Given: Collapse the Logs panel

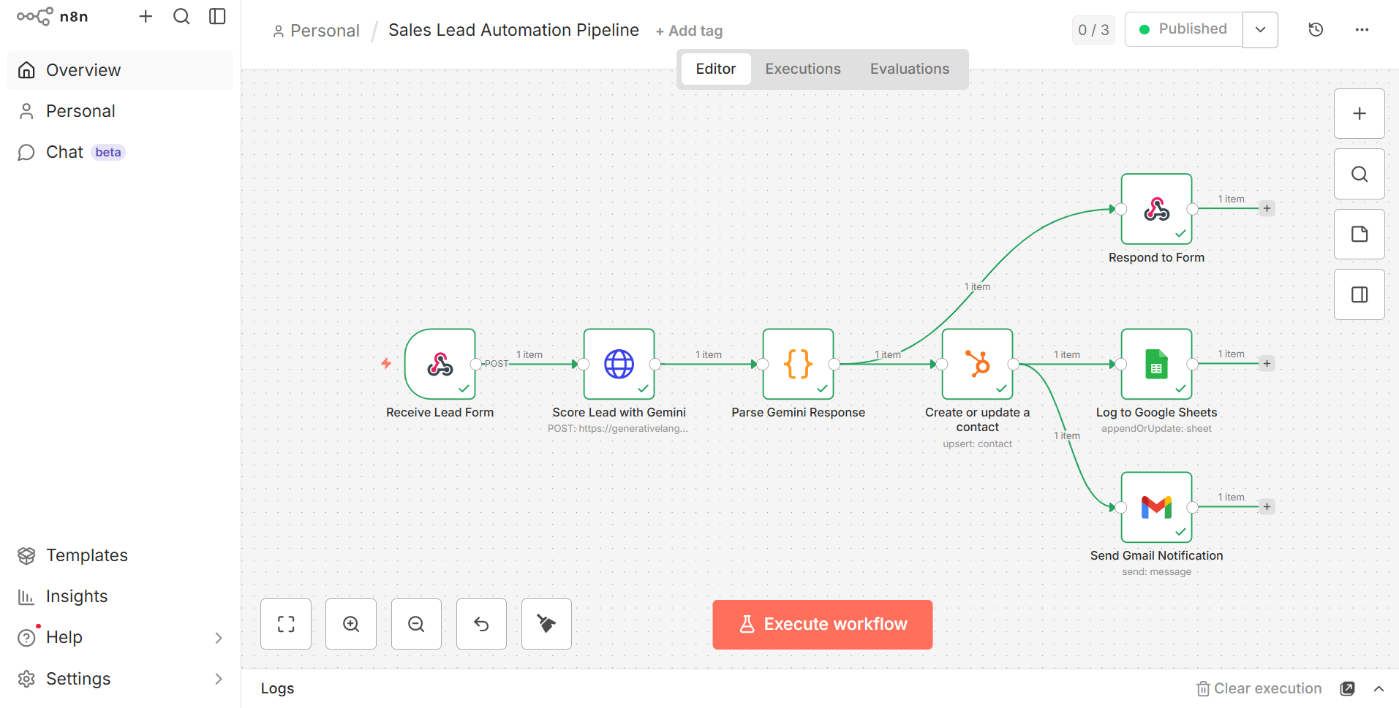Looking at the screenshot, I should [1380, 688].
